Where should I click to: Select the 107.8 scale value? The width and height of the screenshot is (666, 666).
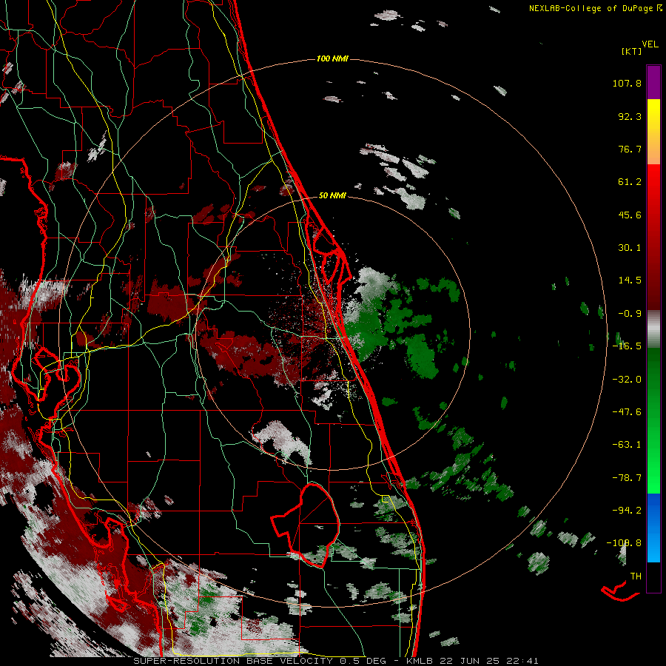pos(627,83)
